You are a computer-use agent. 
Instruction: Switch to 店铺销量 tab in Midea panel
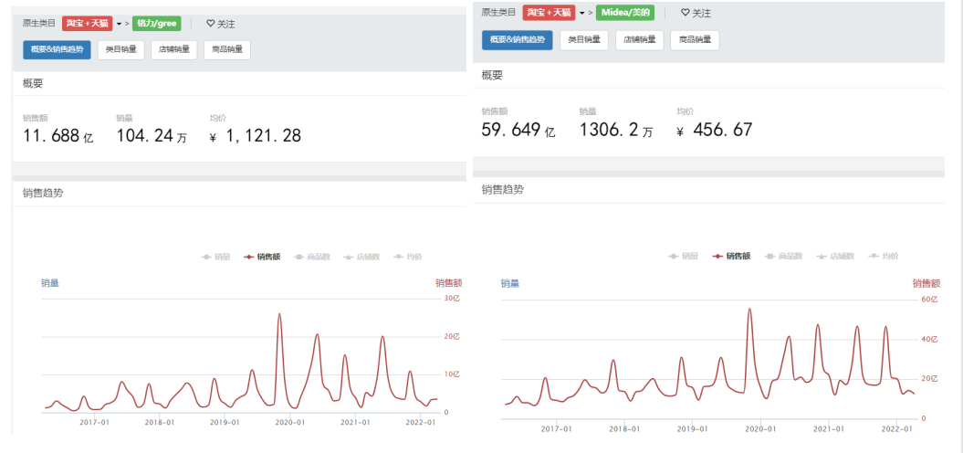639,40
